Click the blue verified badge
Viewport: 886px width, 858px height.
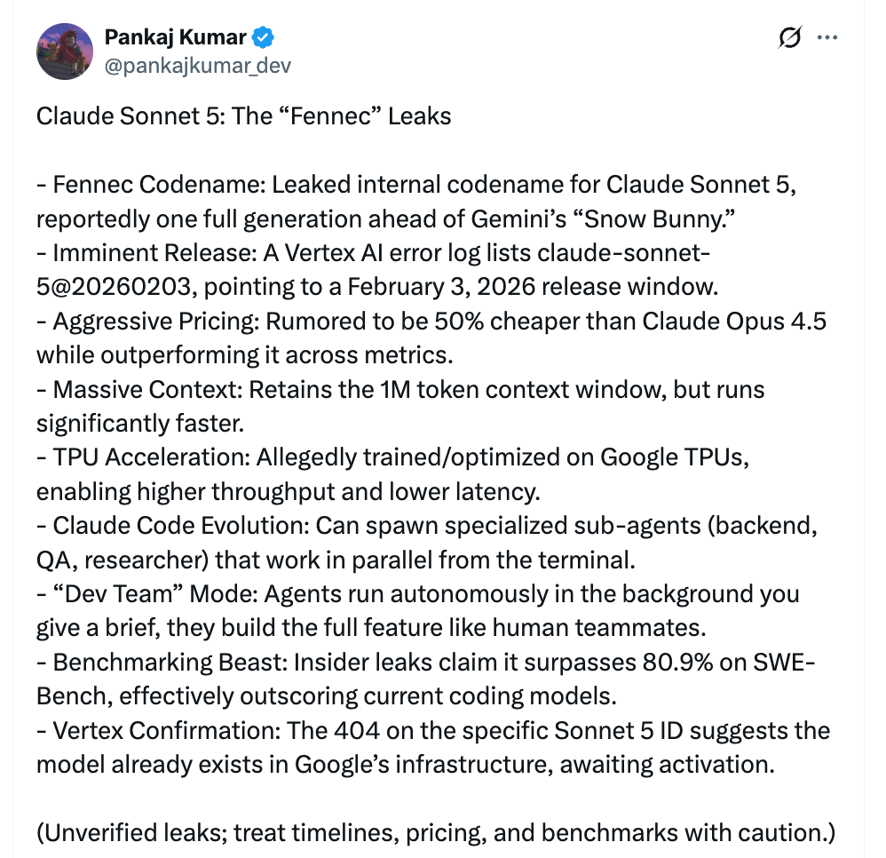264,37
